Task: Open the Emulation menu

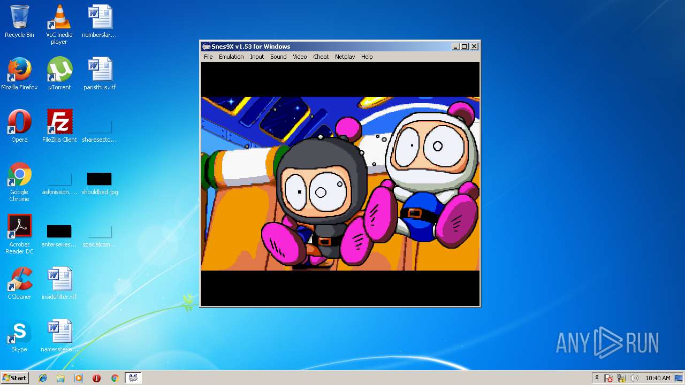Action: [x=231, y=57]
